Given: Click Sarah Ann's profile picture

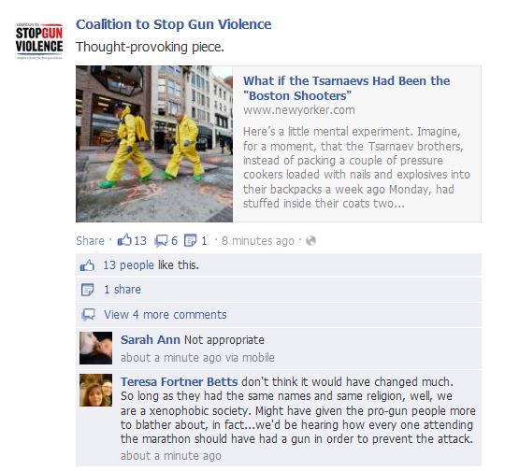Looking at the screenshot, I should (96, 348).
